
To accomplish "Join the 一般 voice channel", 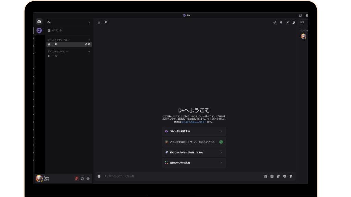I will 69,56.
